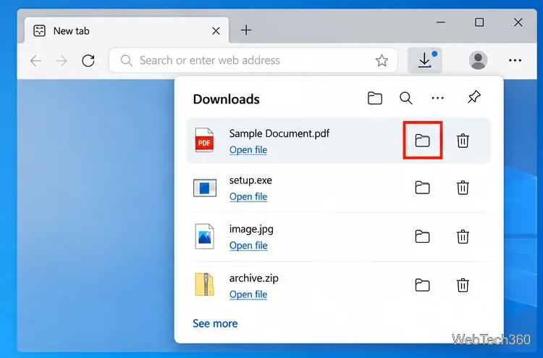Click the search magnifier in address bar
543x358 pixels.
[126, 61]
